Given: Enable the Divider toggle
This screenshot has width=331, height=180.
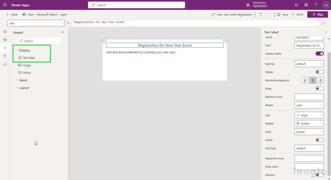Looking at the screenshot, I should point(319,72).
